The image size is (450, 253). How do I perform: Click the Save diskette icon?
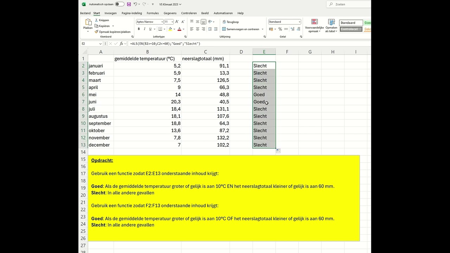click(129, 4)
